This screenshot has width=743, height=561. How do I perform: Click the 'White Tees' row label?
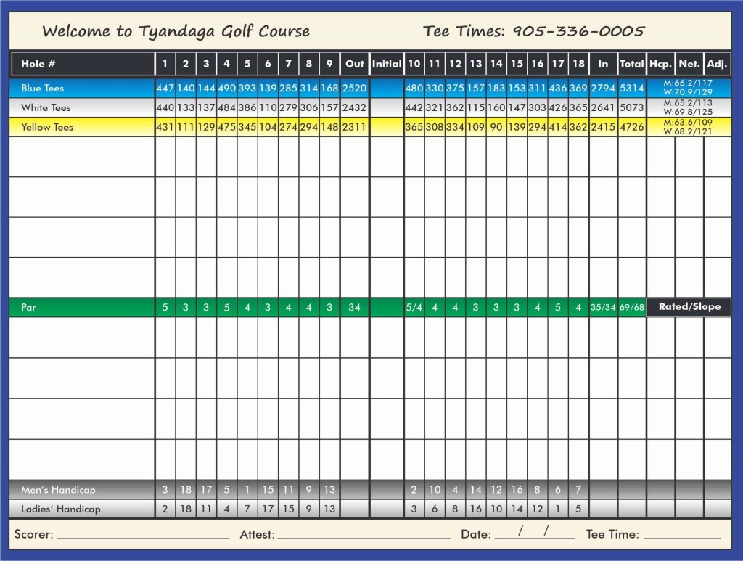coord(46,107)
